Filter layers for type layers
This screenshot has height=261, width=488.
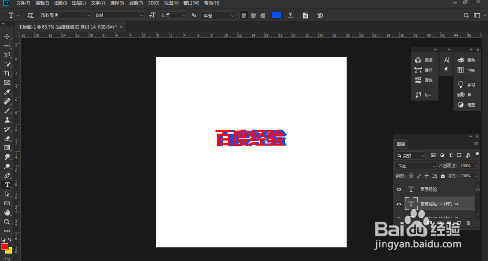click(x=450, y=155)
